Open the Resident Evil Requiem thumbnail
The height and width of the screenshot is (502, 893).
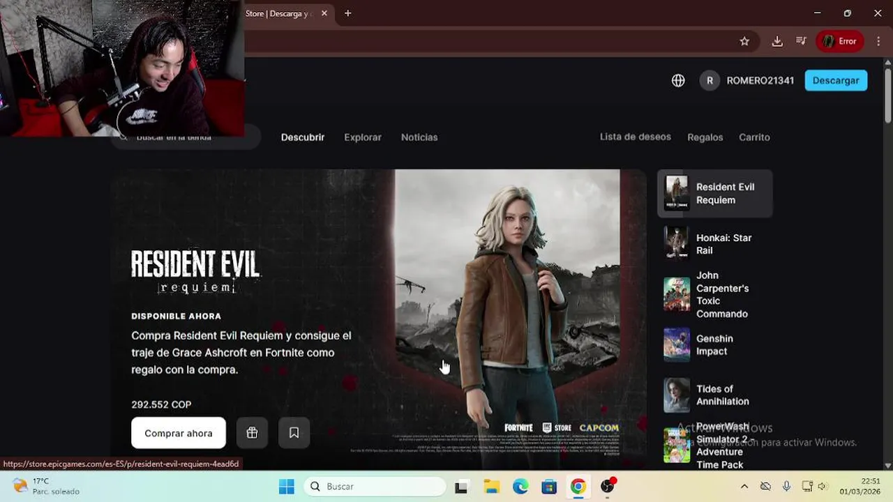(677, 193)
